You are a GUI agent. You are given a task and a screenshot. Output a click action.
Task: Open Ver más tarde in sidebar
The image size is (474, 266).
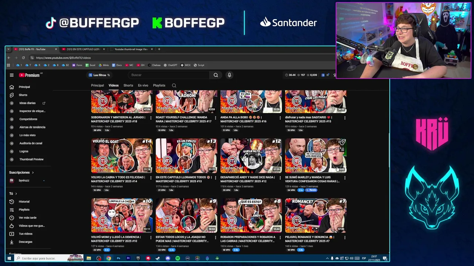click(27, 218)
